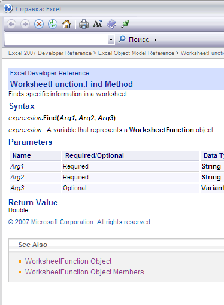Click WorksheetFunction.Find Method heading
This screenshot has height=305, width=224.
71,84
